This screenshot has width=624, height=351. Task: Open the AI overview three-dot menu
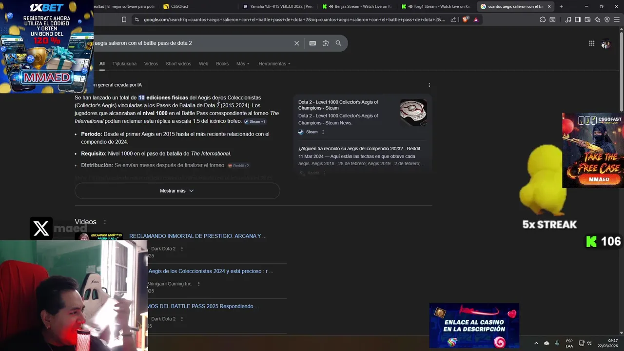pyautogui.click(x=429, y=85)
